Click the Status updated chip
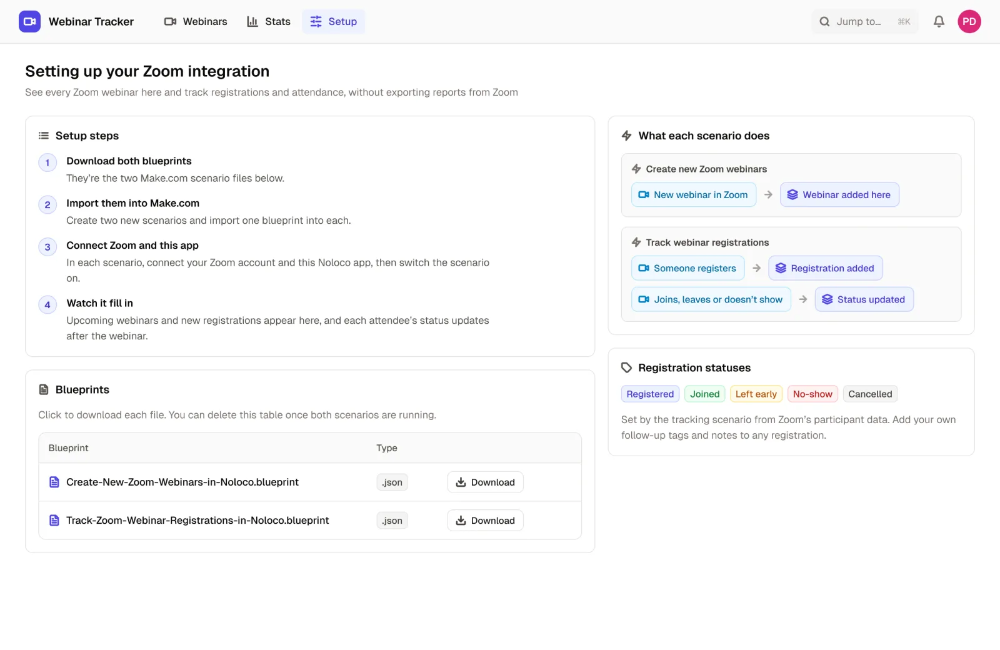Image resolution: width=1000 pixels, height=650 pixels. pos(864,299)
